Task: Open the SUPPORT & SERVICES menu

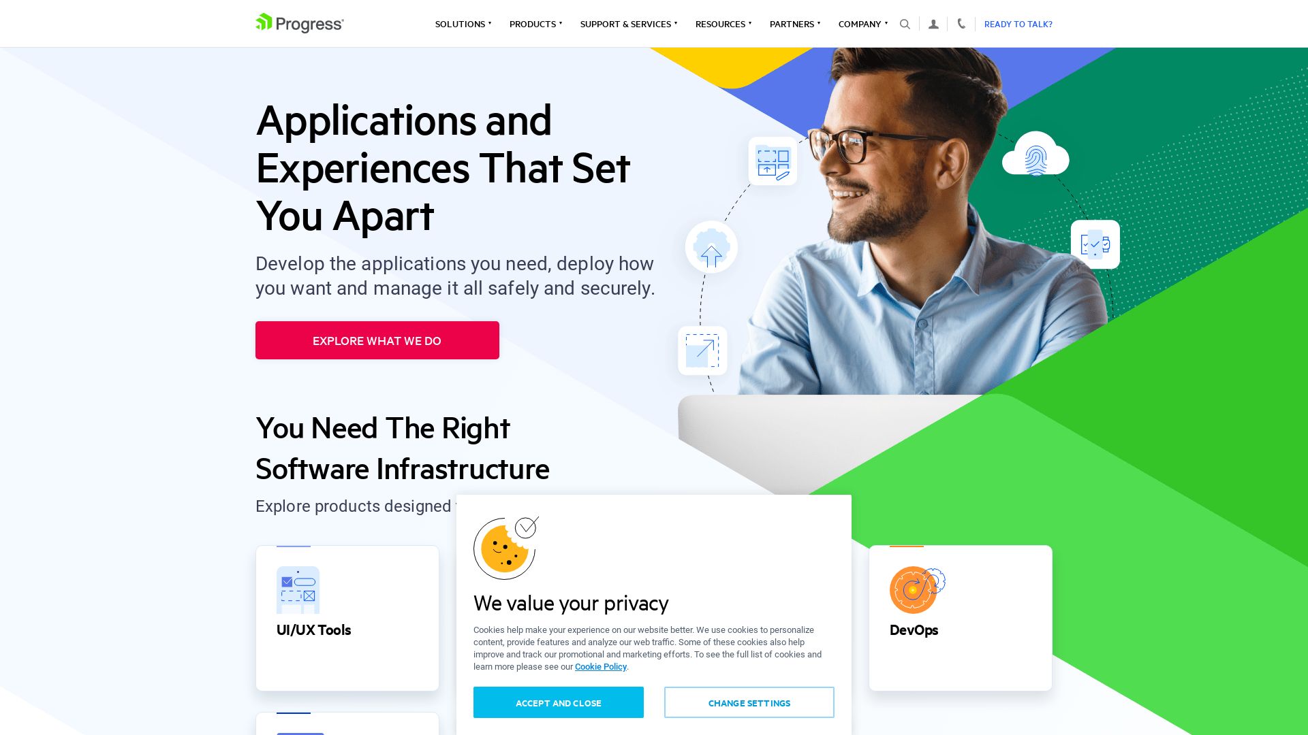Action: (x=625, y=24)
